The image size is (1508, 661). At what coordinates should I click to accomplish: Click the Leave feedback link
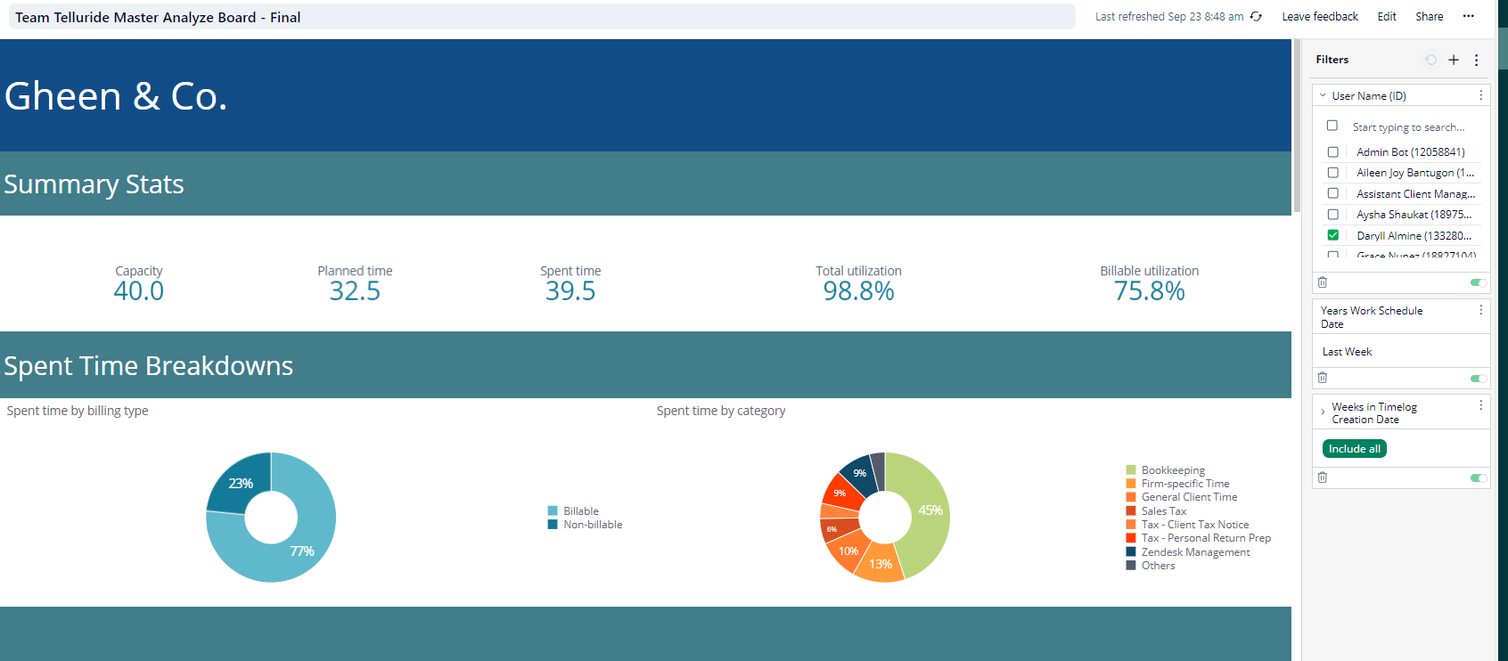tap(1320, 17)
